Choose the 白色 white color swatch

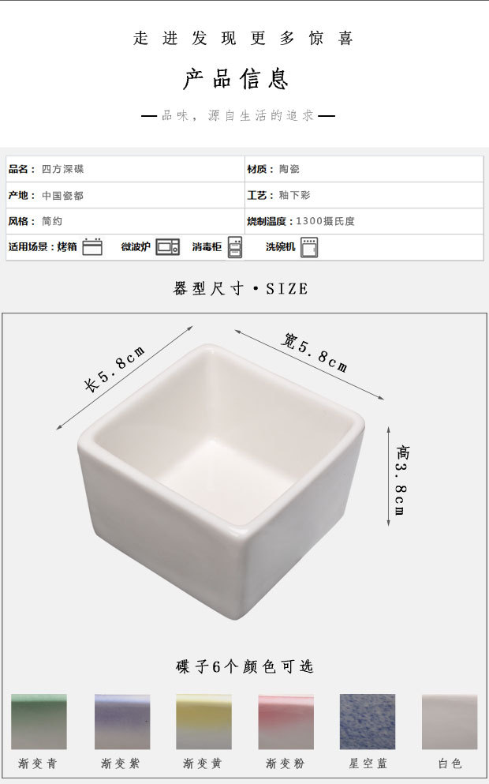[450, 721]
